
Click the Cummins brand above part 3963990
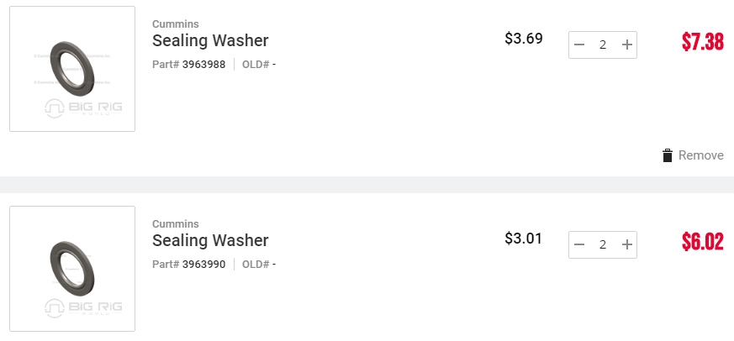pos(176,223)
